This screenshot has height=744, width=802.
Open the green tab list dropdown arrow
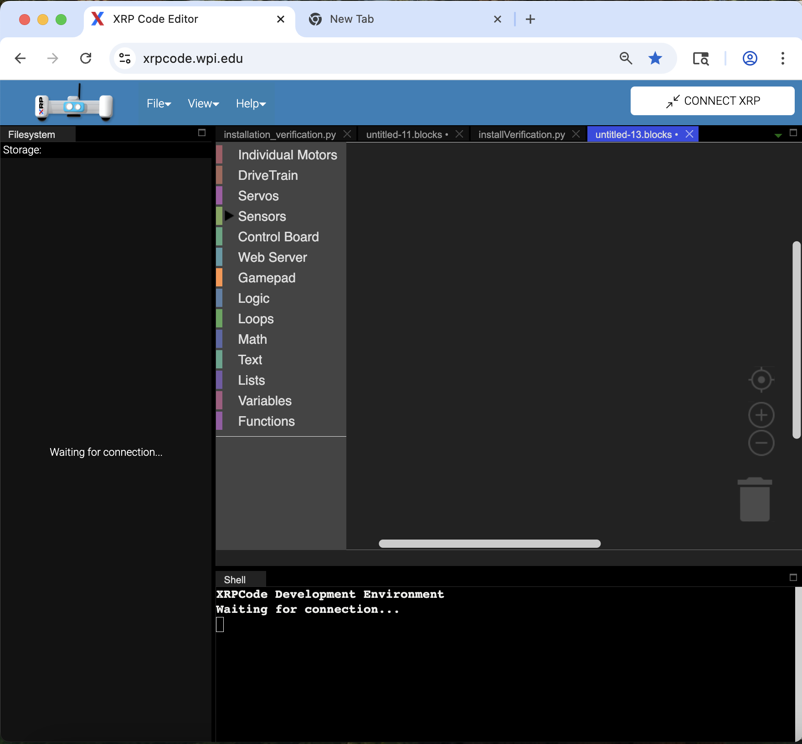[778, 135]
